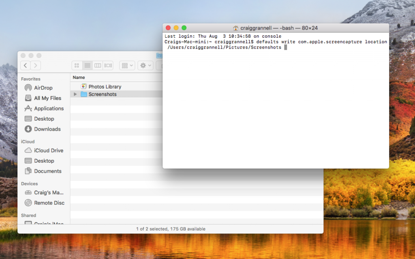Screen dimensions: 415x259
Task: Expand the Screenshots folder disclosure triangle
Action: [x=75, y=94]
